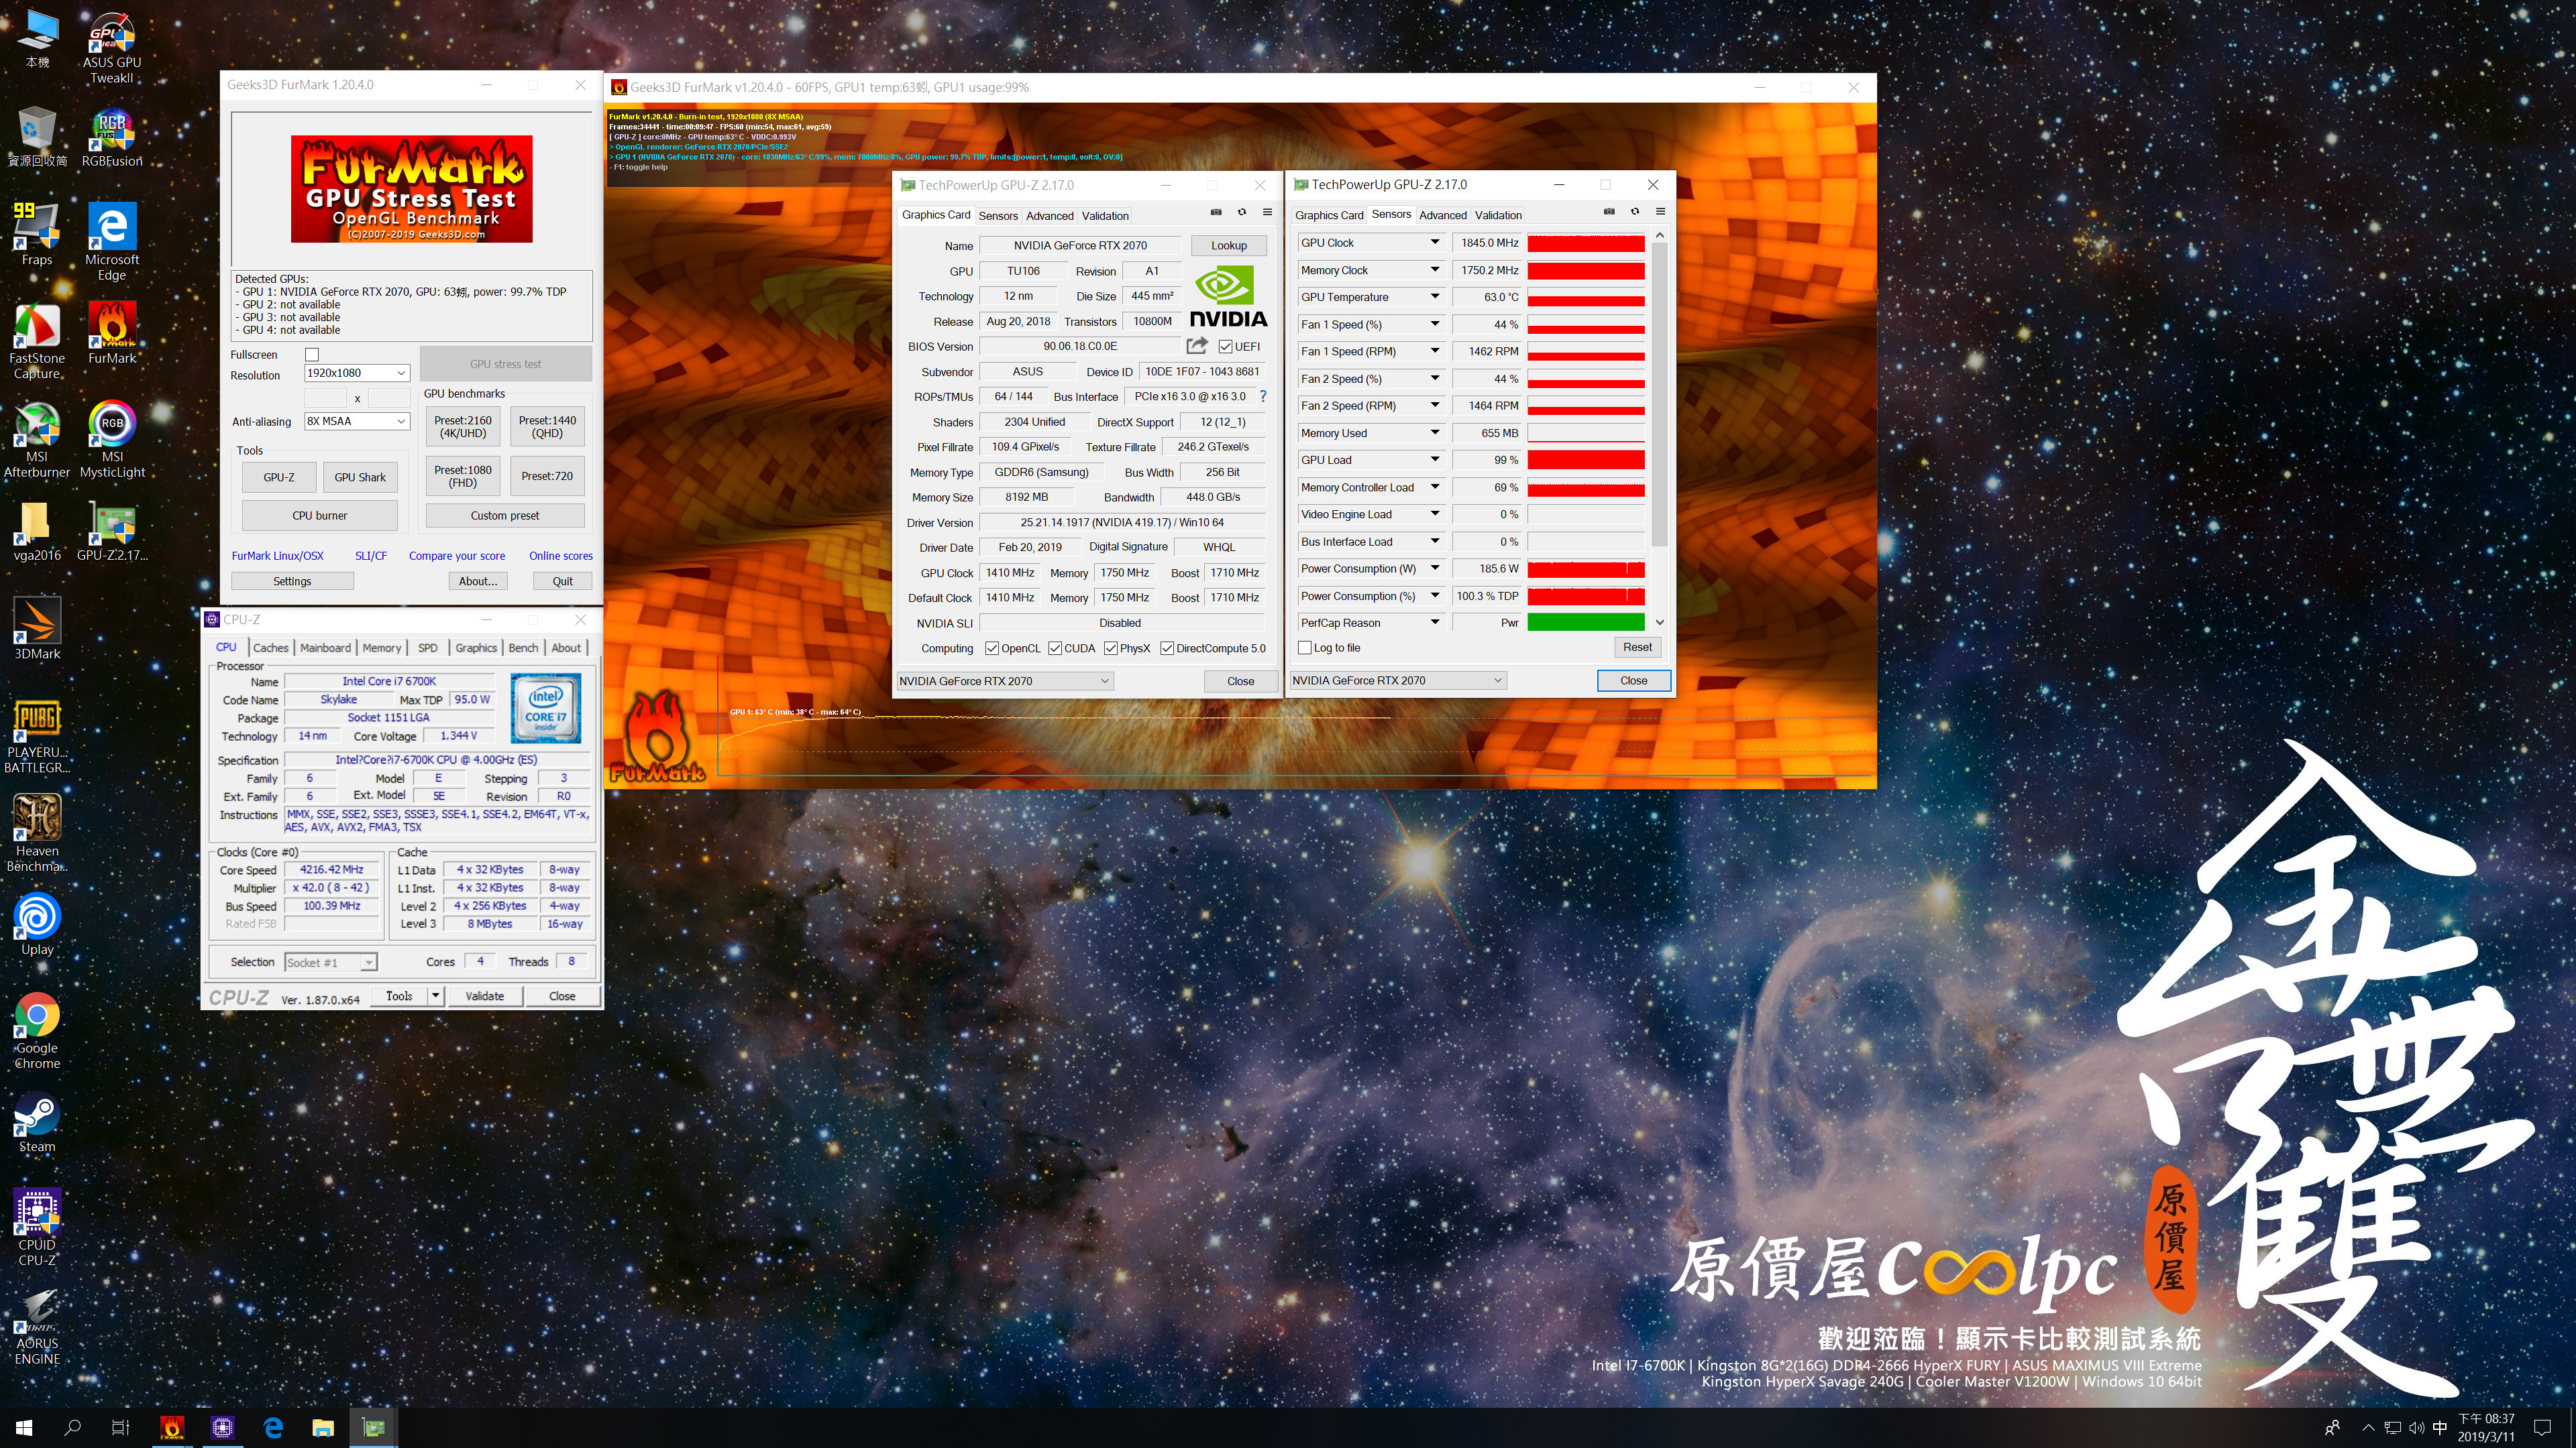The width and height of the screenshot is (2576, 1448).
Task: Open Resolution dropdown in FurMark
Action: click(x=357, y=373)
